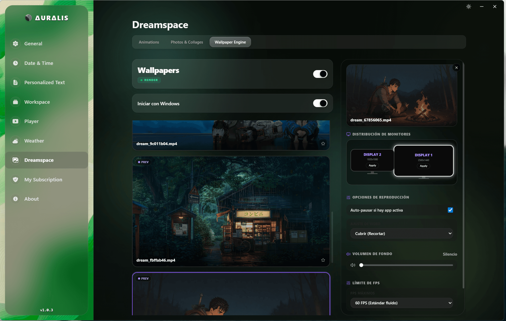
Task: Switch to Photos & Collages tab
Action: pyautogui.click(x=187, y=42)
